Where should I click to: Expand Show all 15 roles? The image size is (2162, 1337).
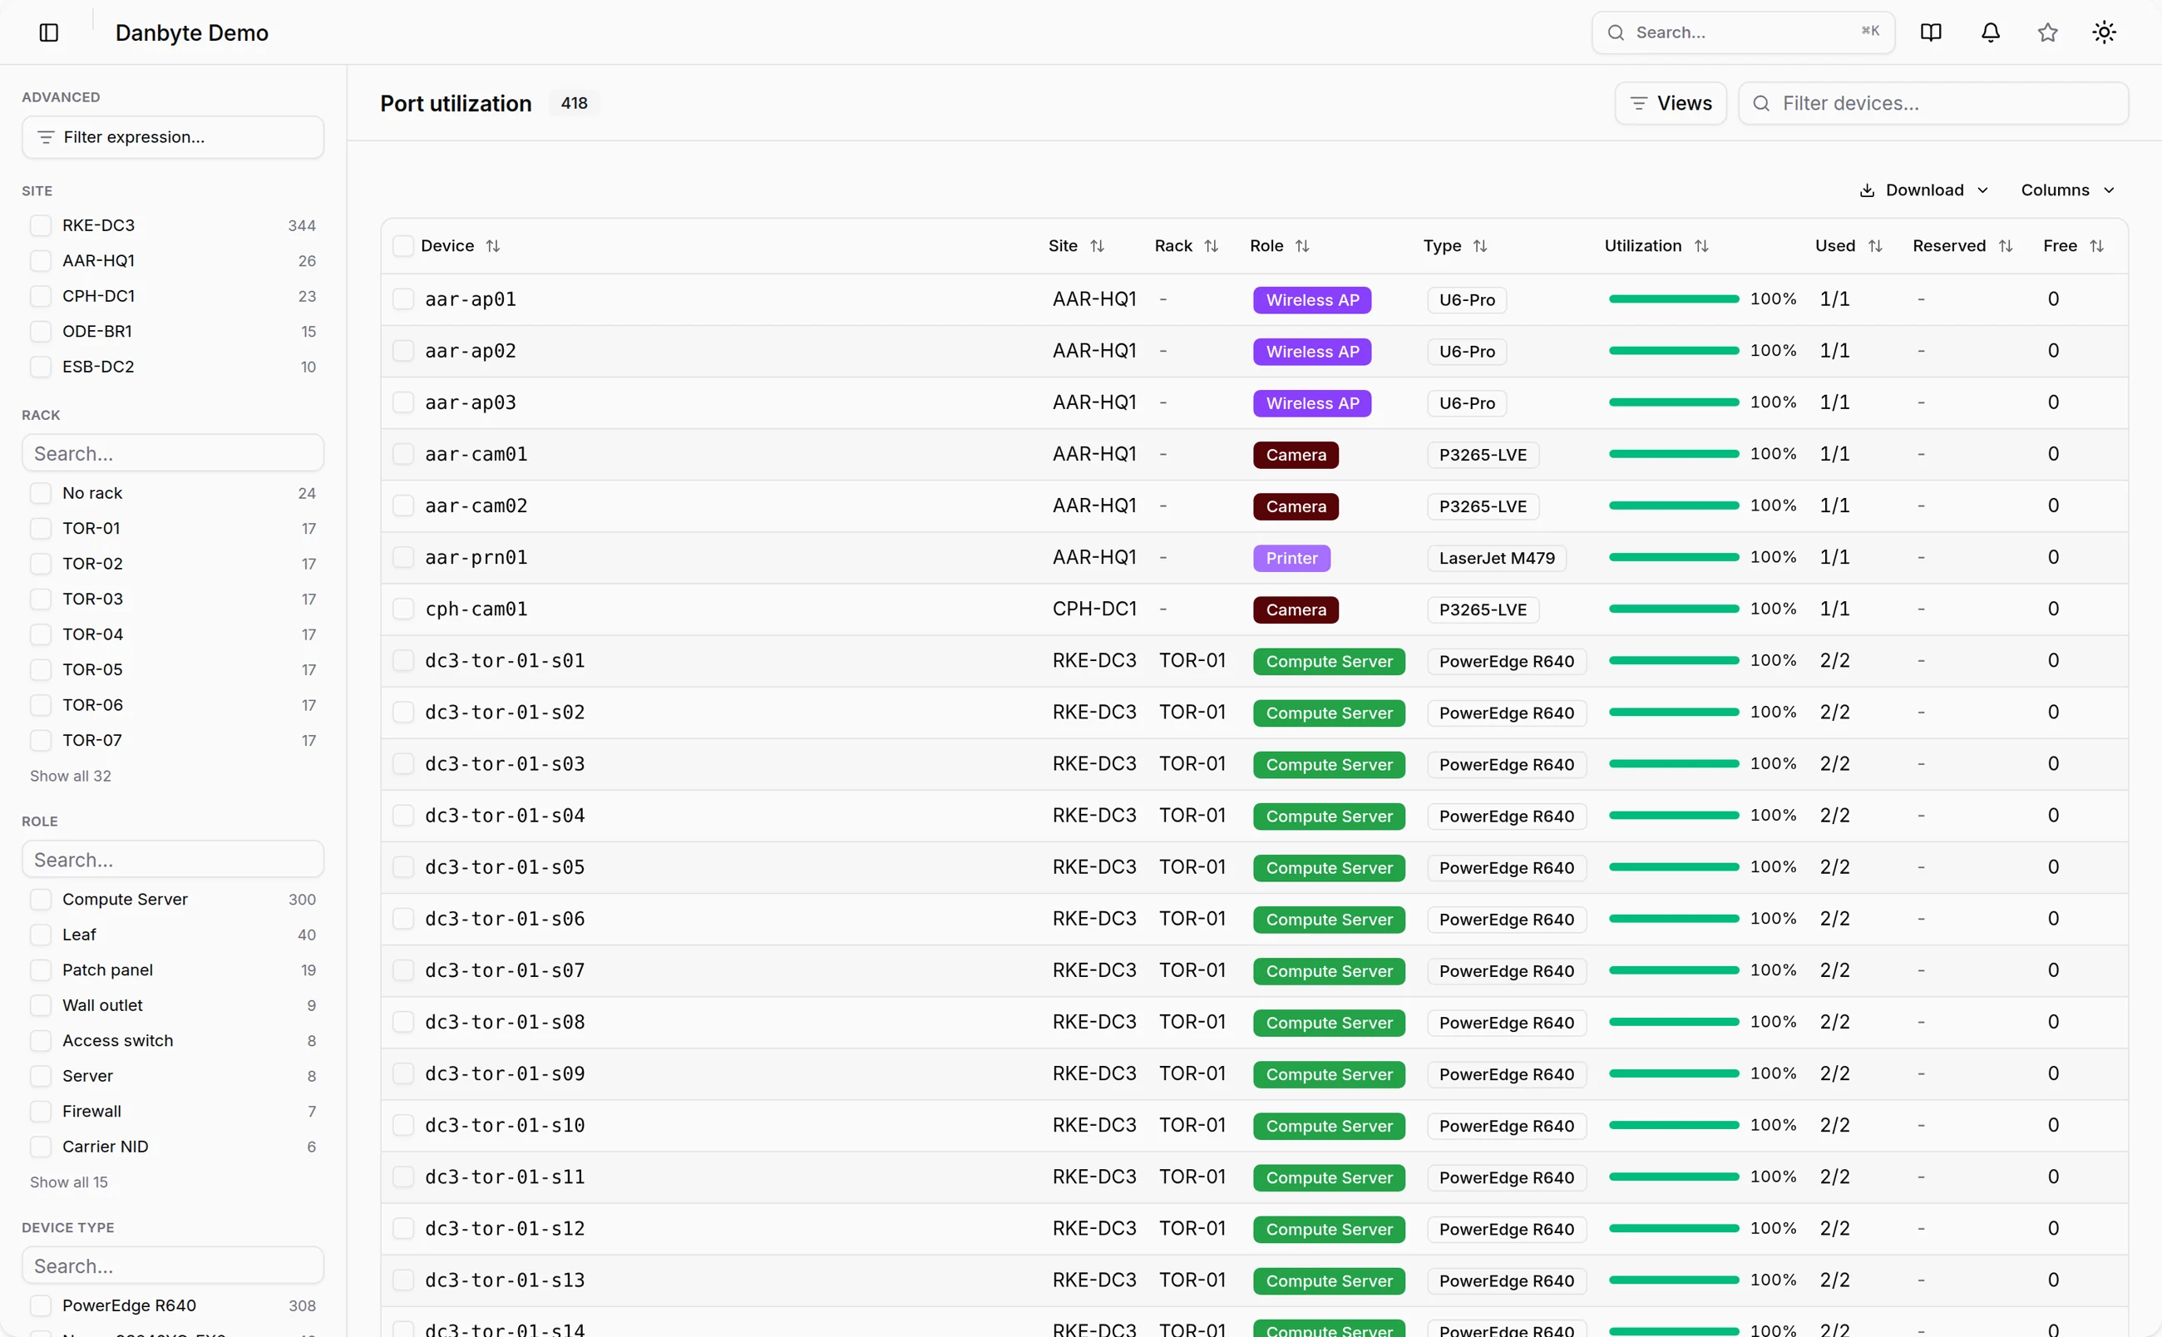coord(69,1182)
